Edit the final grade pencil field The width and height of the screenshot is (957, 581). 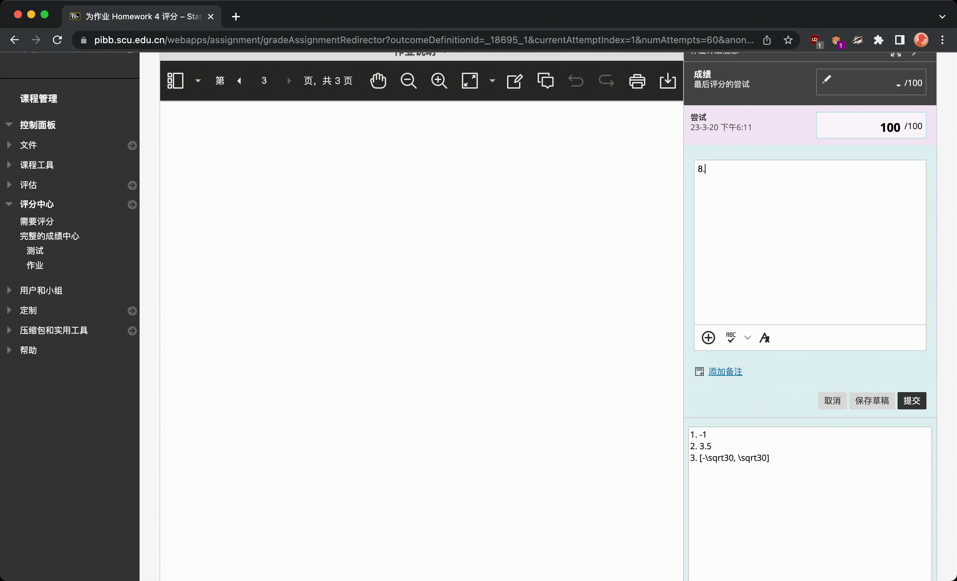click(871, 82)
